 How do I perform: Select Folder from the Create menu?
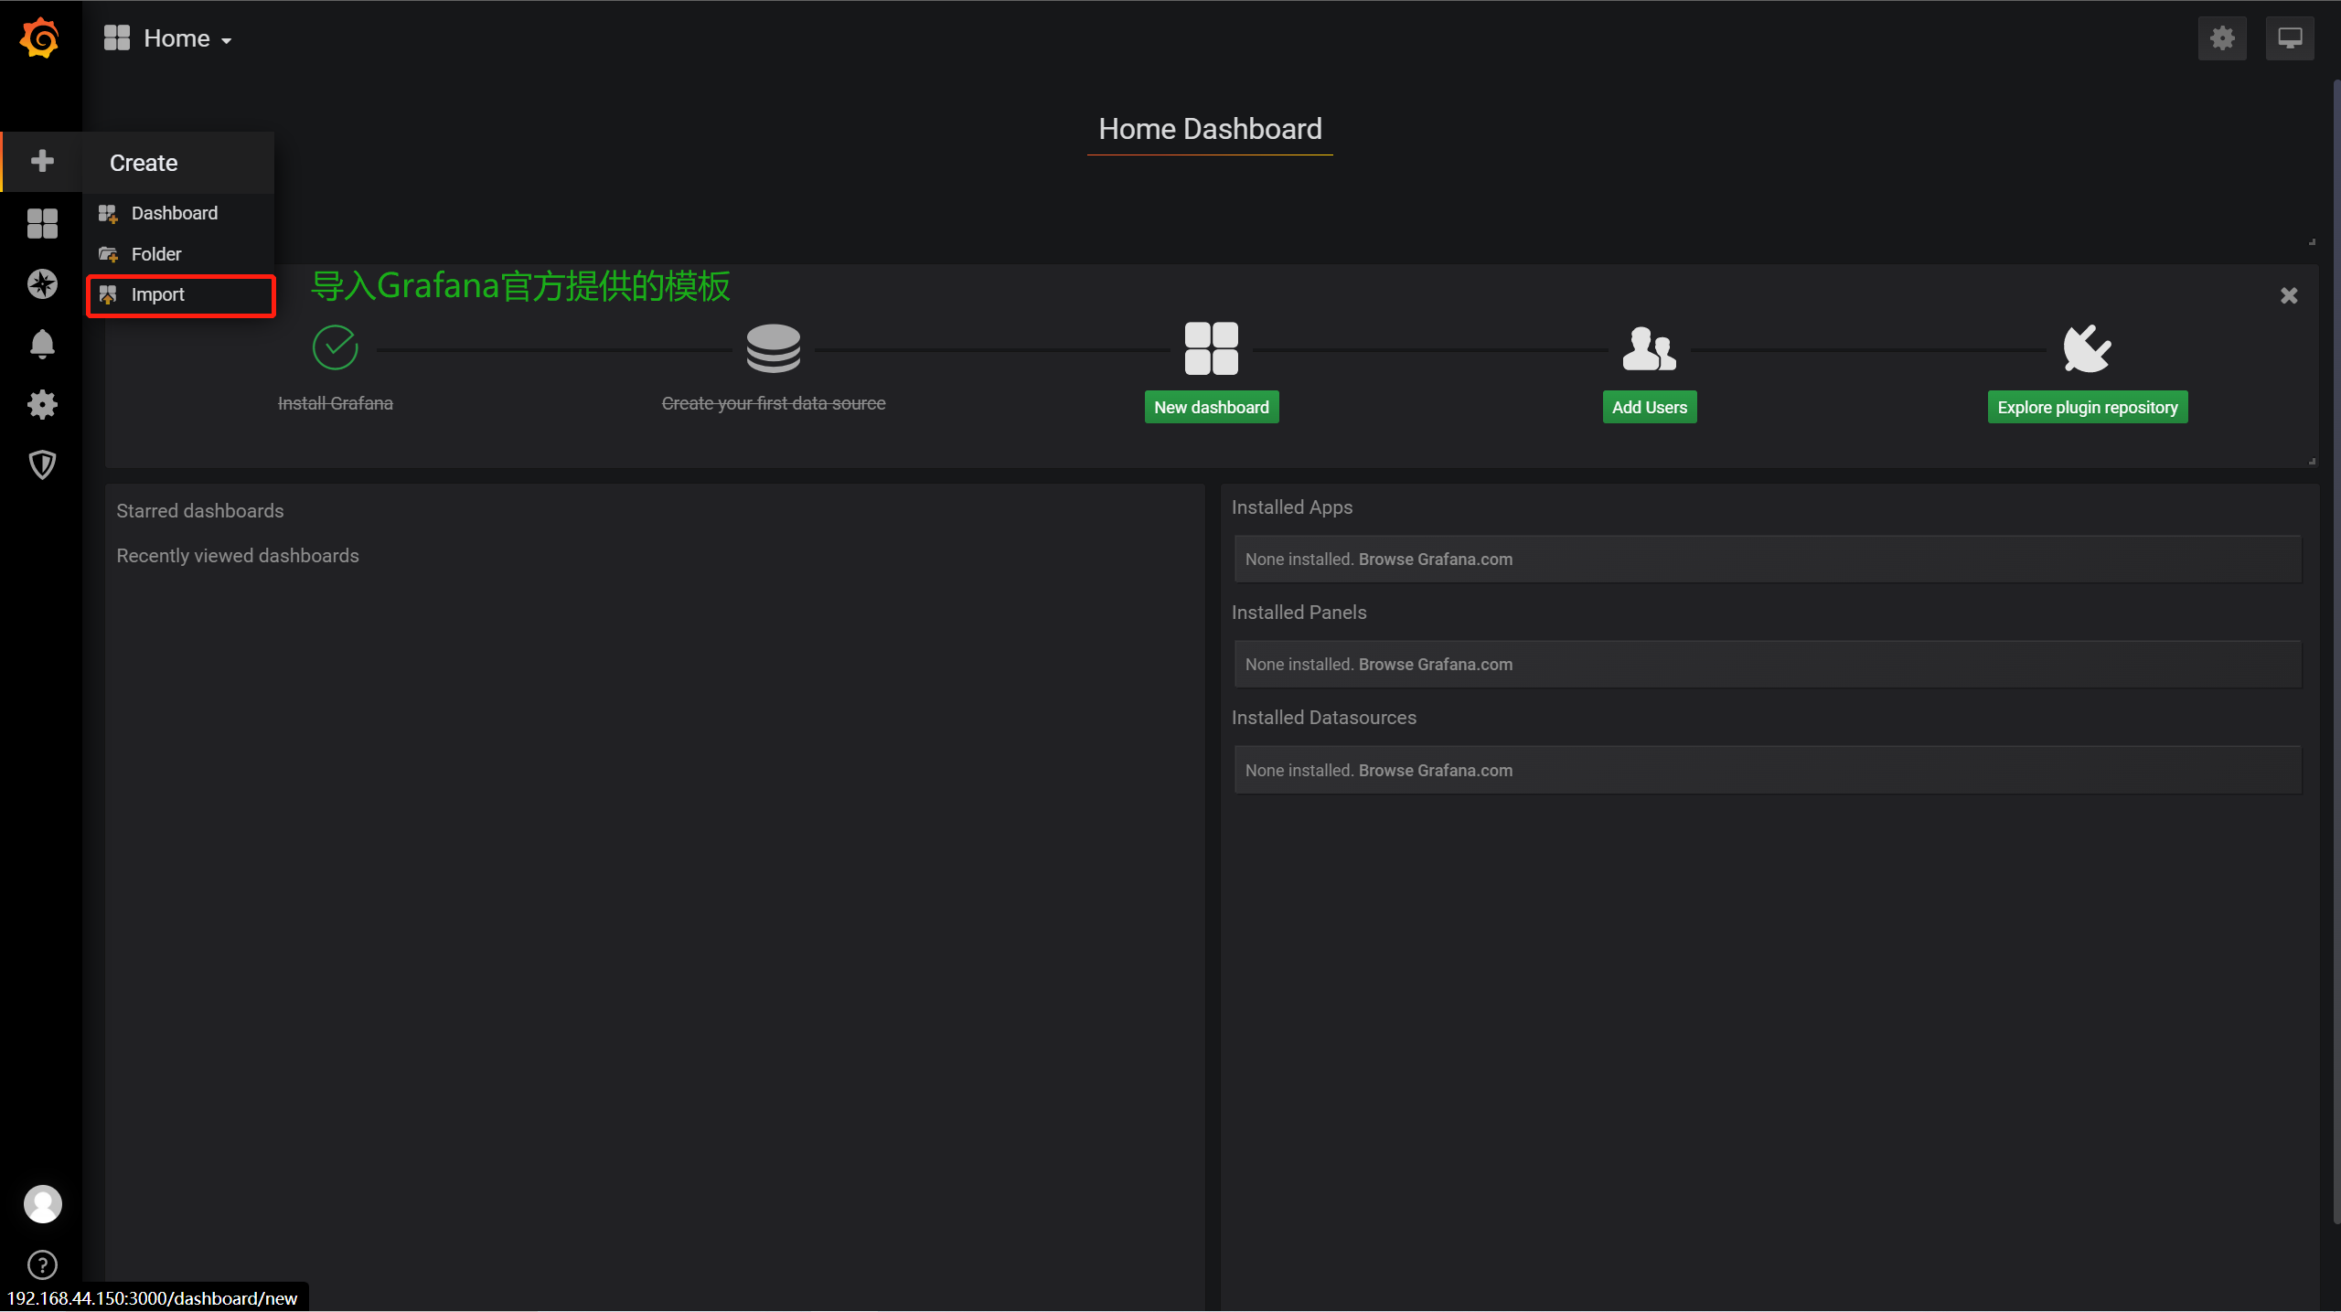pos(156,254)
